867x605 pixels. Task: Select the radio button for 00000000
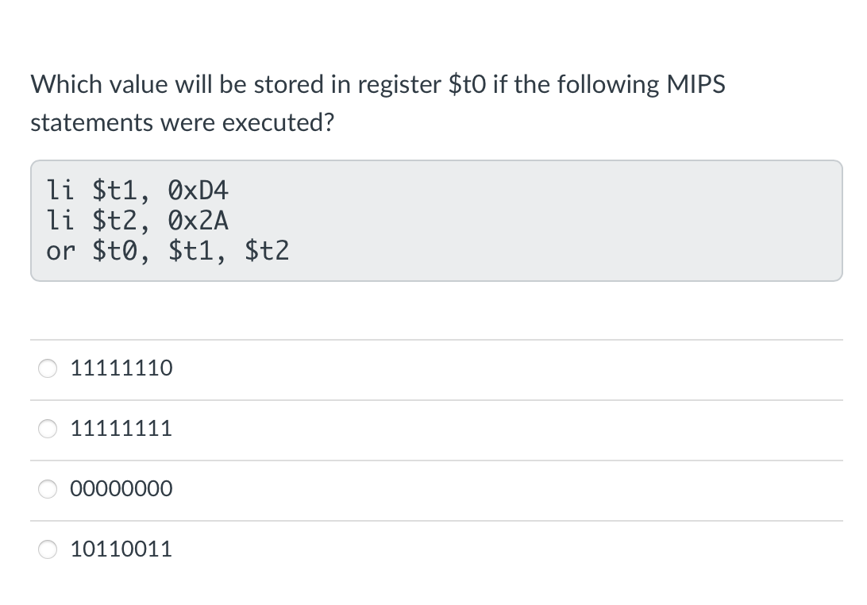[48, 489]
